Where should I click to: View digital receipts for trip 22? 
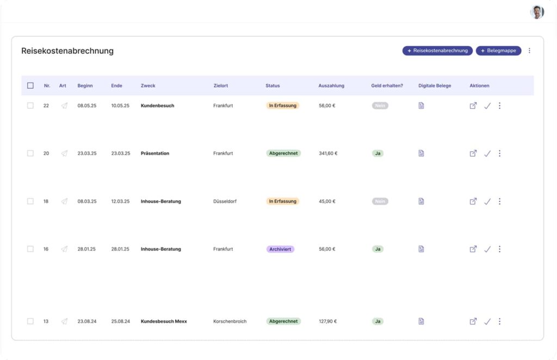click(x=421, y=105)
